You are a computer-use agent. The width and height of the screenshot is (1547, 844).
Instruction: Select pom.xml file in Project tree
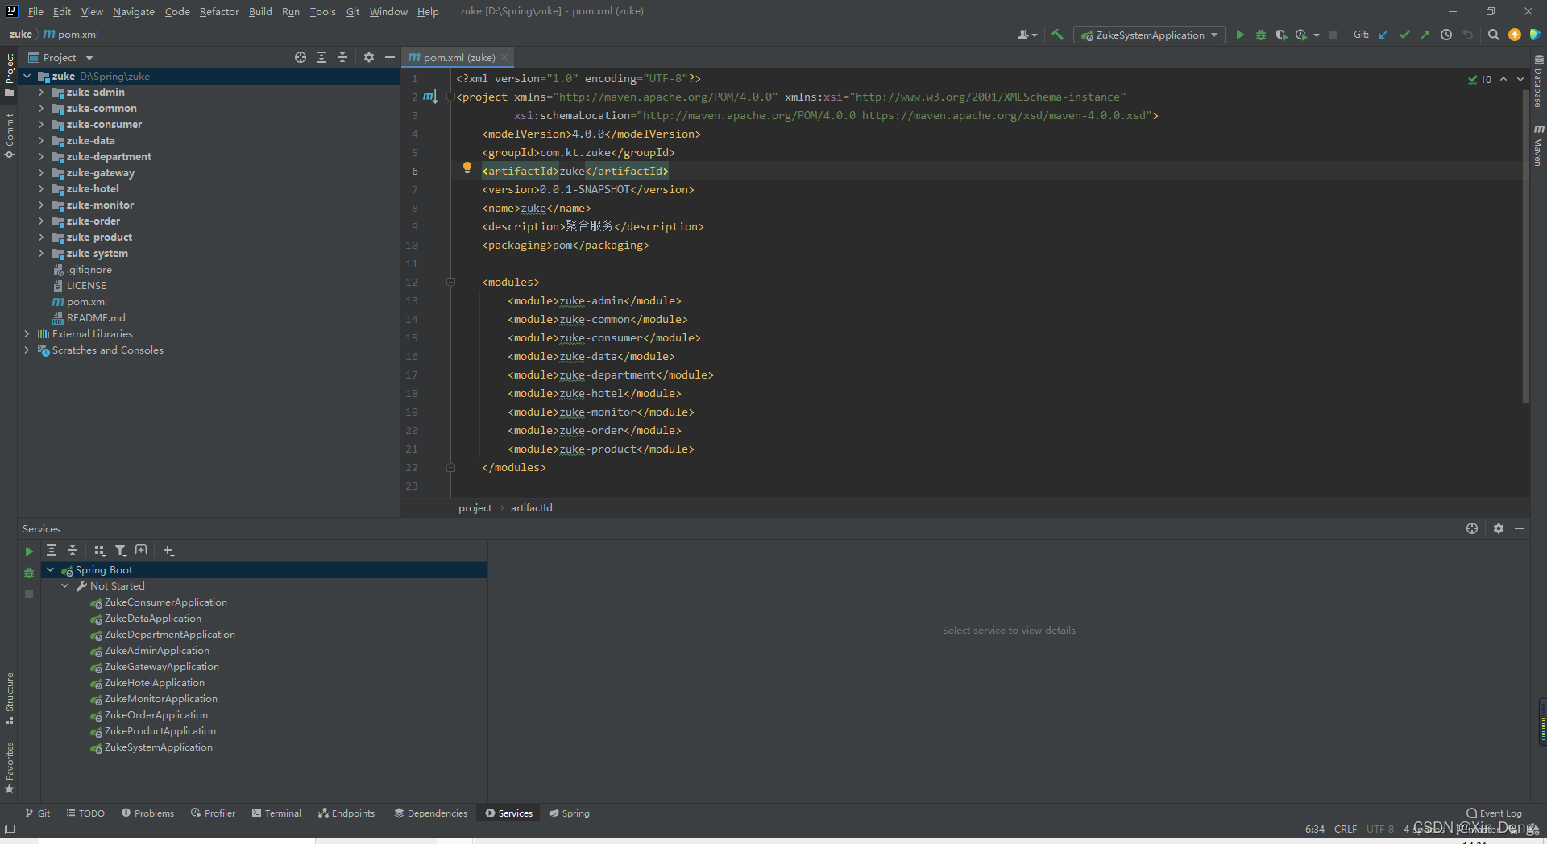click(x=87, y=302)
